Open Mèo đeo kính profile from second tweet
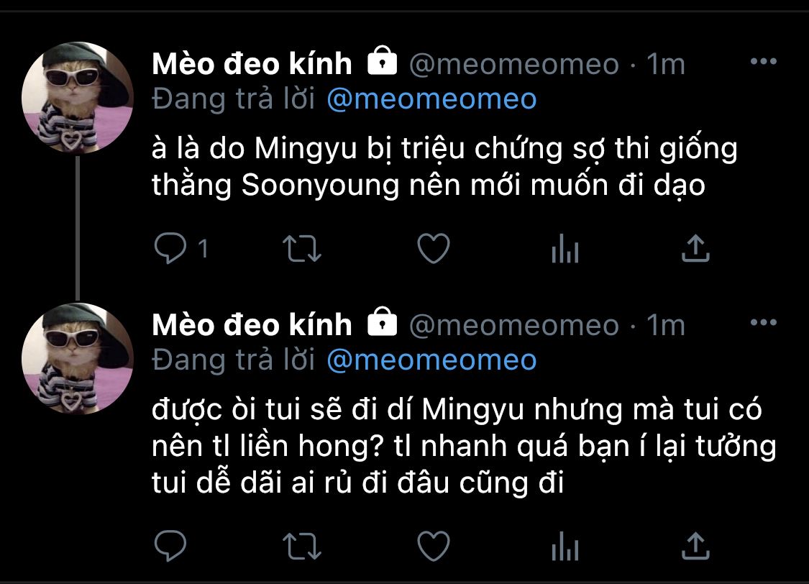809x584 pixels. coord(252,325)
